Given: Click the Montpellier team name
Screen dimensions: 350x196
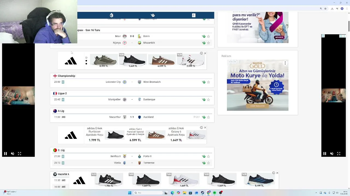Looking at the screenshot, I should (114, 100).
